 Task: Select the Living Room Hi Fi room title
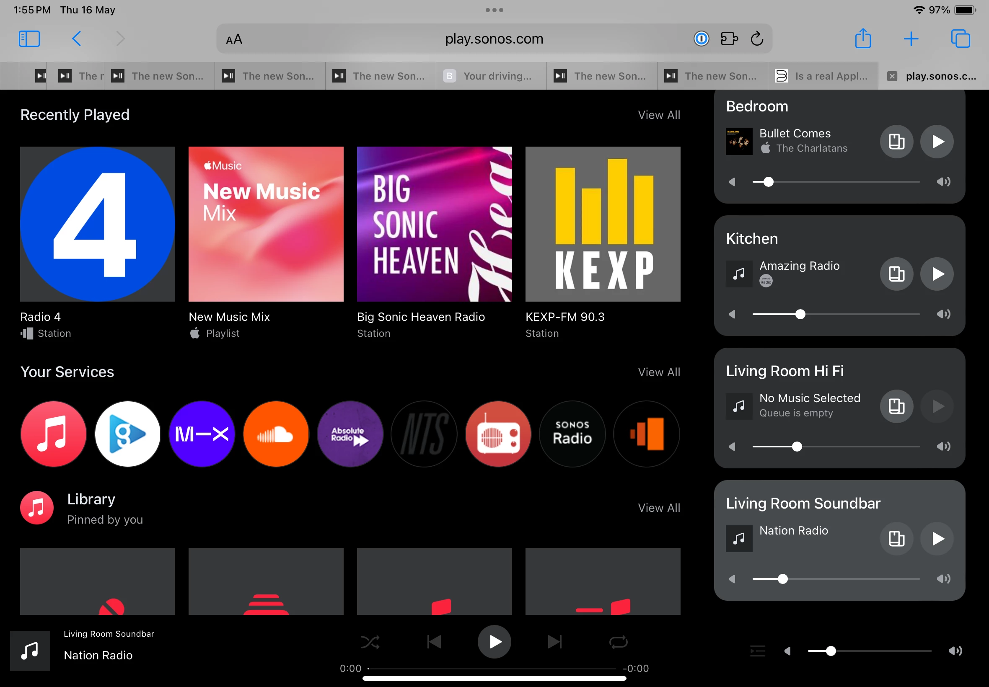784,371
